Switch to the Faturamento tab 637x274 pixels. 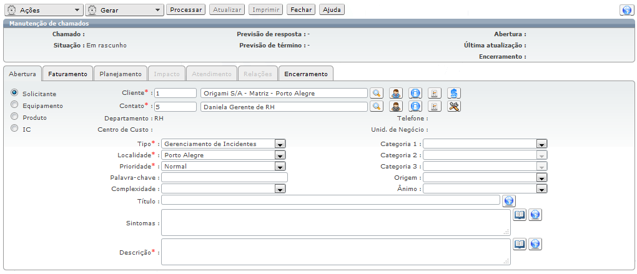point(67,74)
